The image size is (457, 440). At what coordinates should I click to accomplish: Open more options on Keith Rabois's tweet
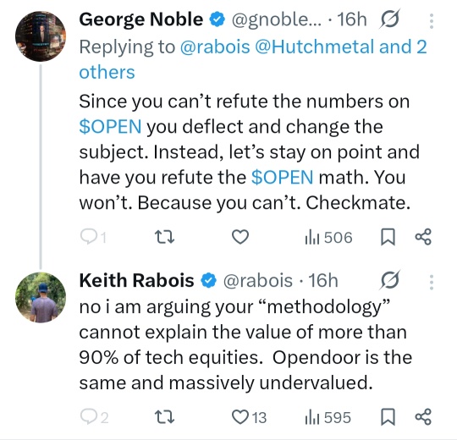tap(432, 282)
